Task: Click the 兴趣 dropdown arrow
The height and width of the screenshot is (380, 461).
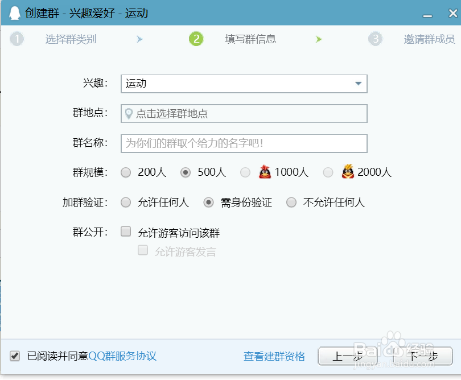Action: click(358, 84)
